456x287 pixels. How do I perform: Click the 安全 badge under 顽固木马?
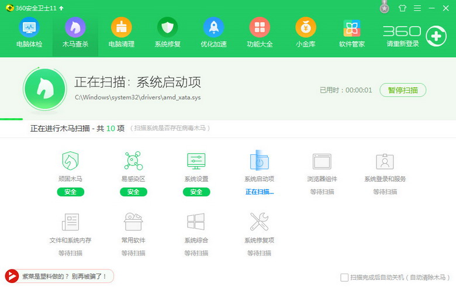70,192
